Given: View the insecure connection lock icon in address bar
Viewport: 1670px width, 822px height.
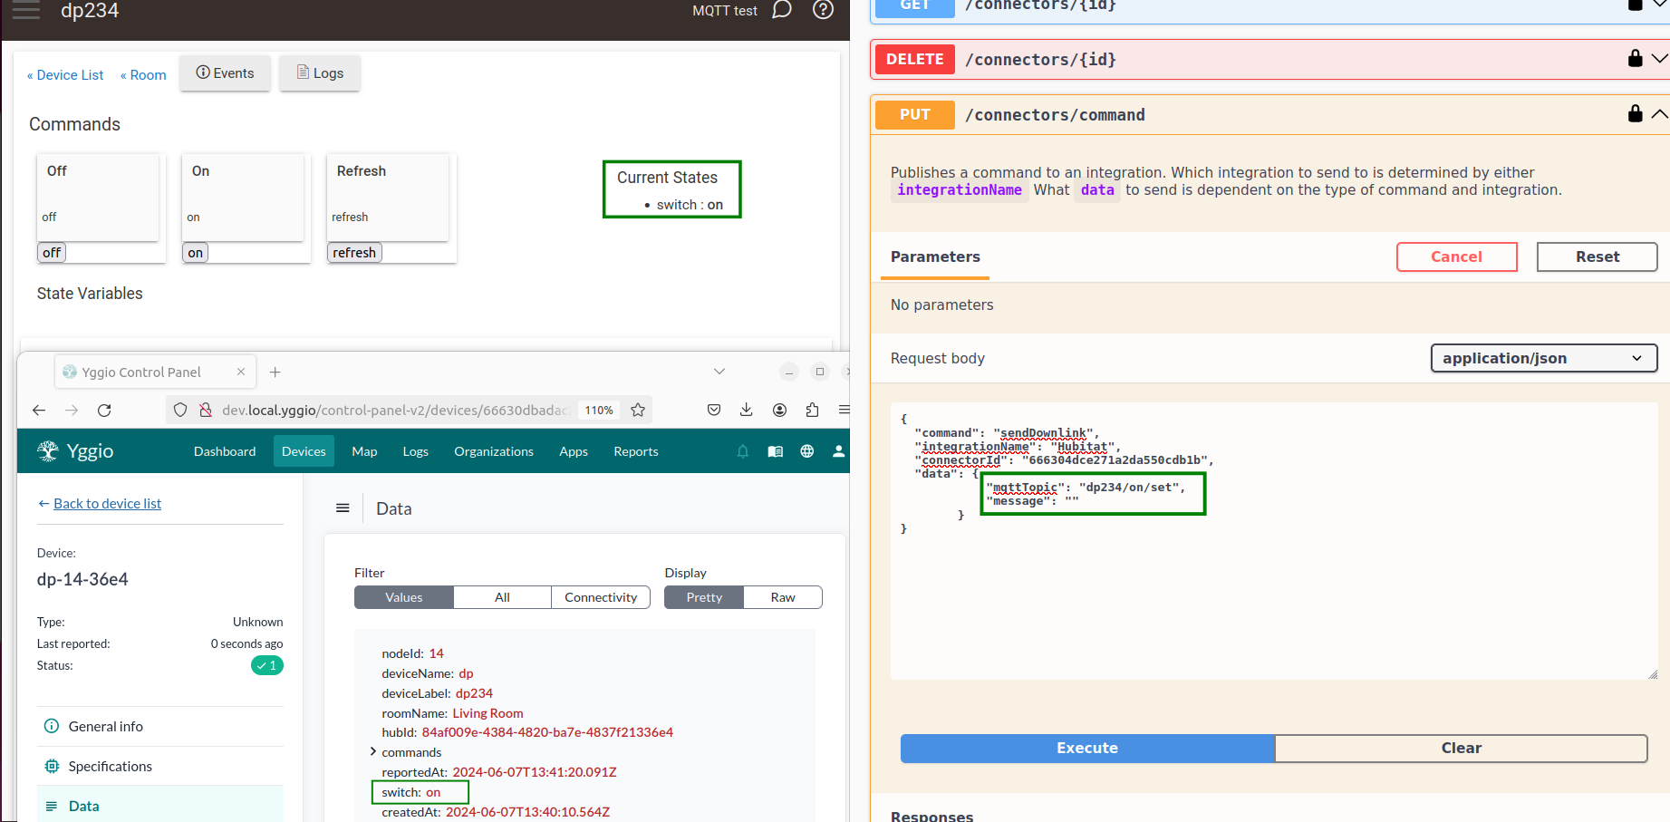Looking at the screenshot, I should [x=206, y=411].
